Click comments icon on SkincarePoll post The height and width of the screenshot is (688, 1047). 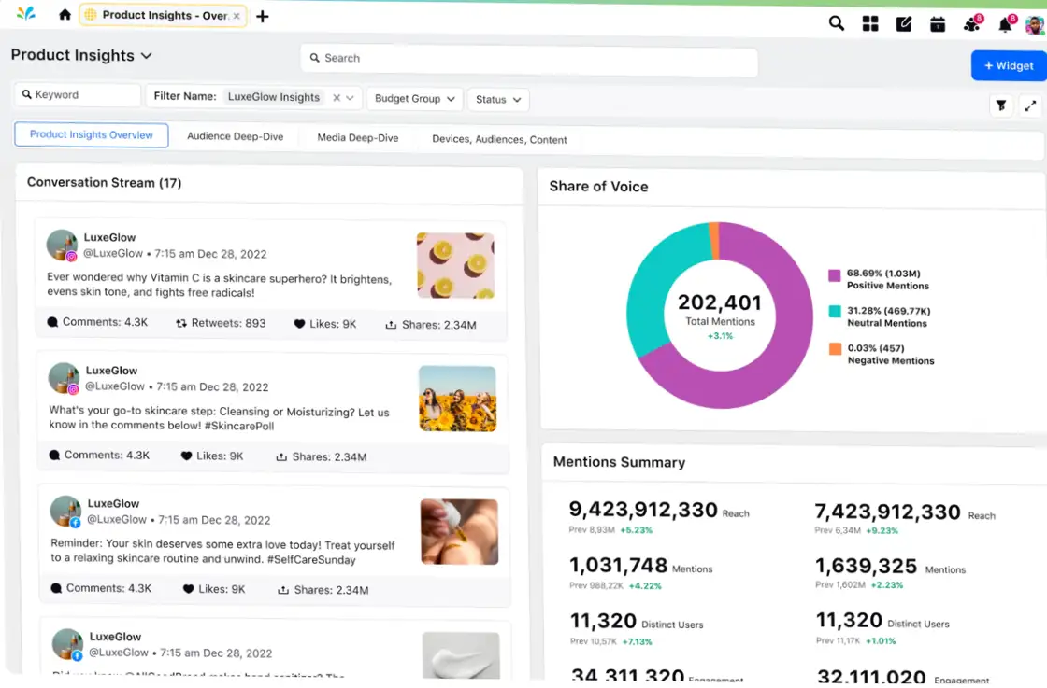click(x=55, y=455)
